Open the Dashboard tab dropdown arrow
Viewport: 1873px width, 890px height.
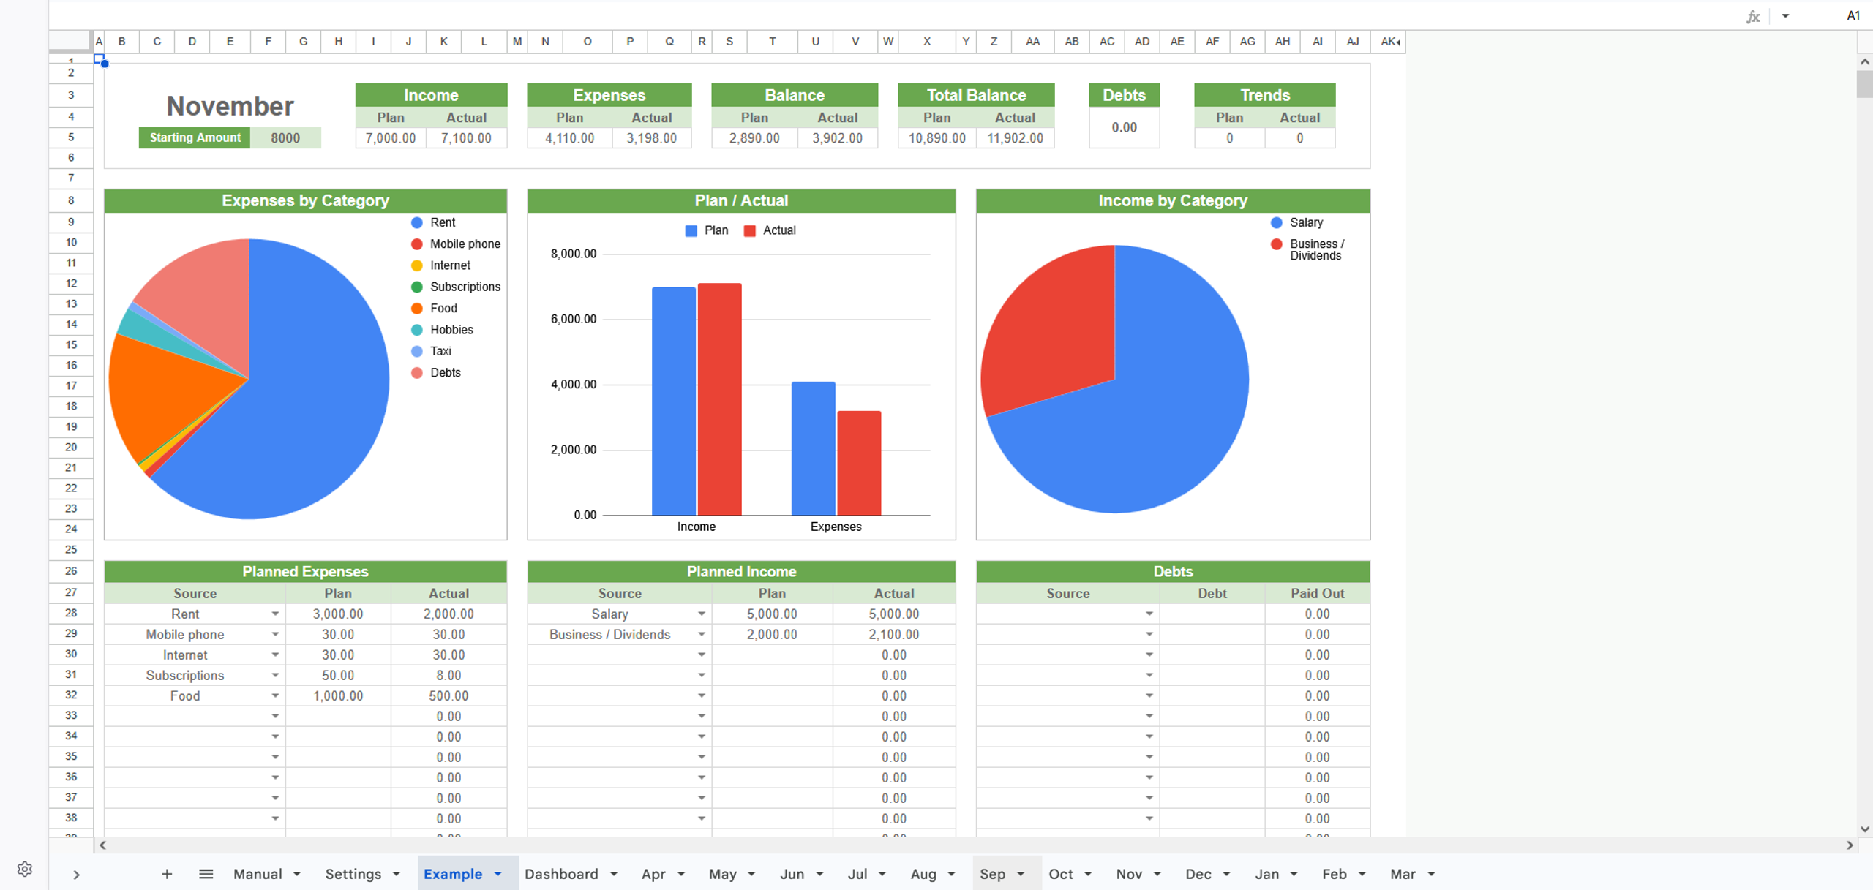614,874
